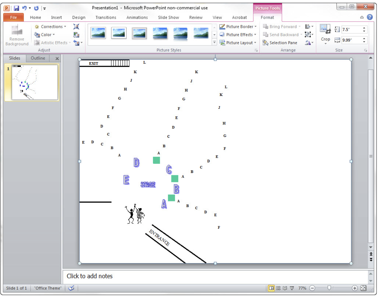Open Customize Quick Access Toolbar dropdown
378x296 pixels.
tap(44, 8)
